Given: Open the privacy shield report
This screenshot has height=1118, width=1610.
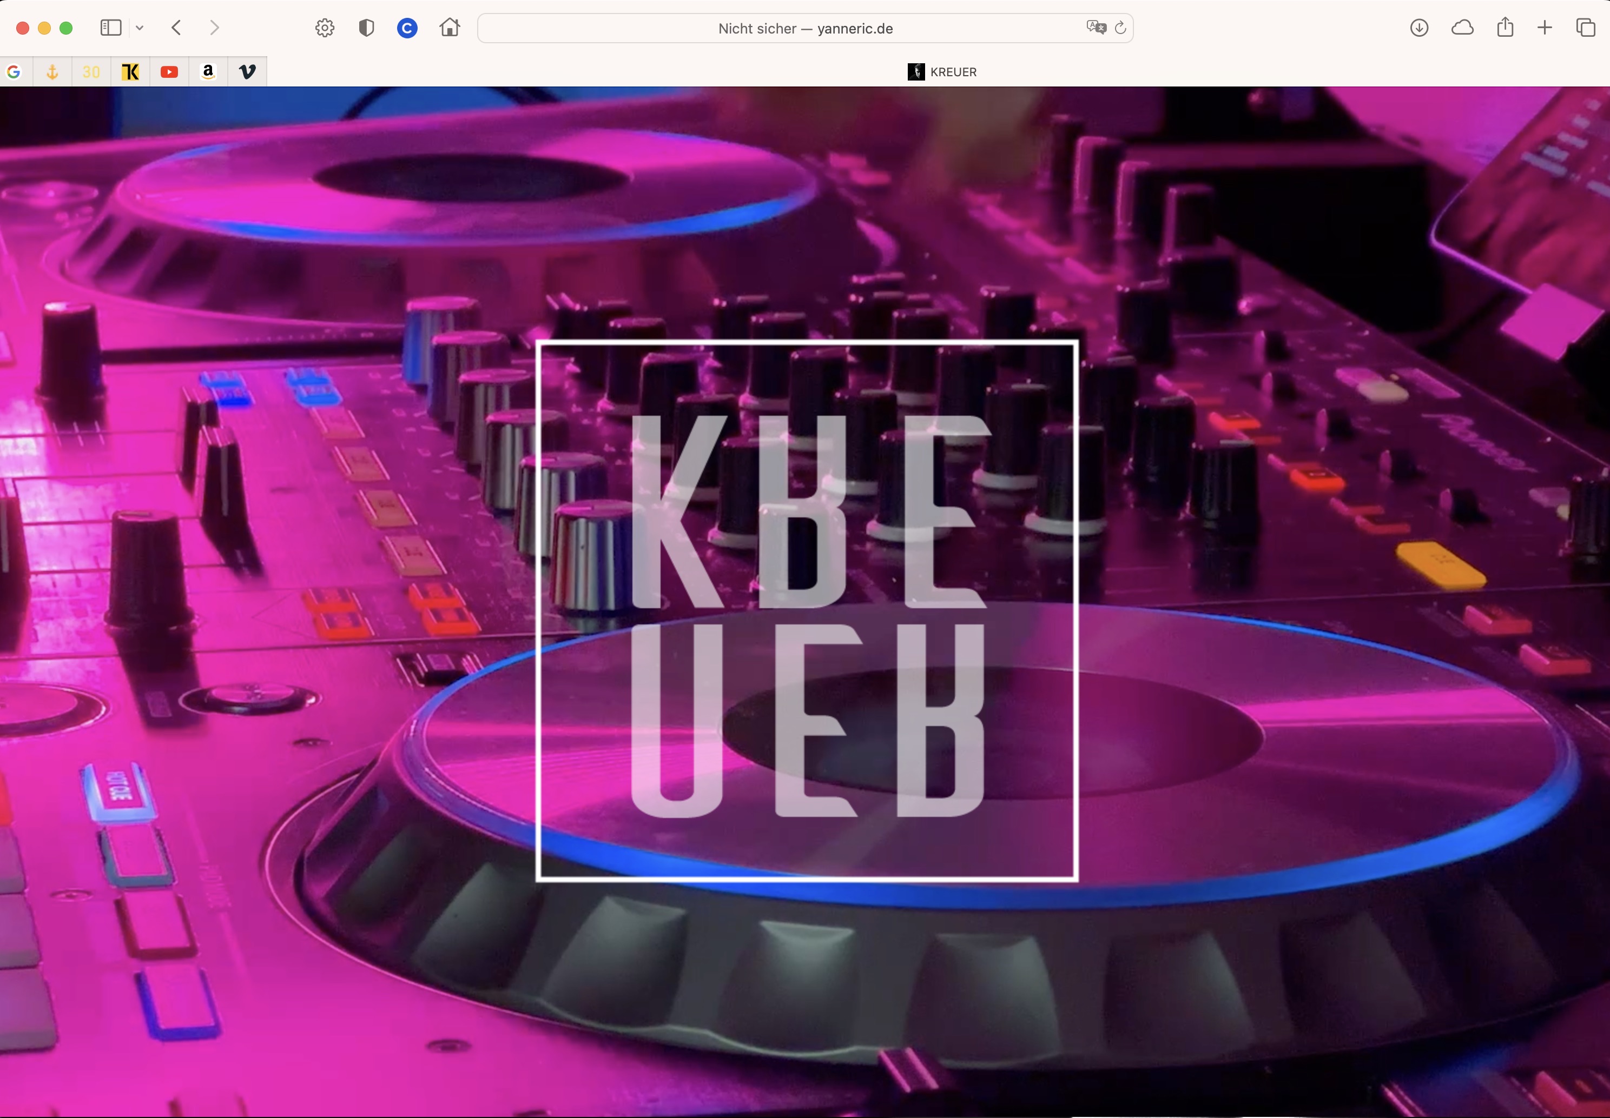Looking at the screenshot, I should 367,28.
